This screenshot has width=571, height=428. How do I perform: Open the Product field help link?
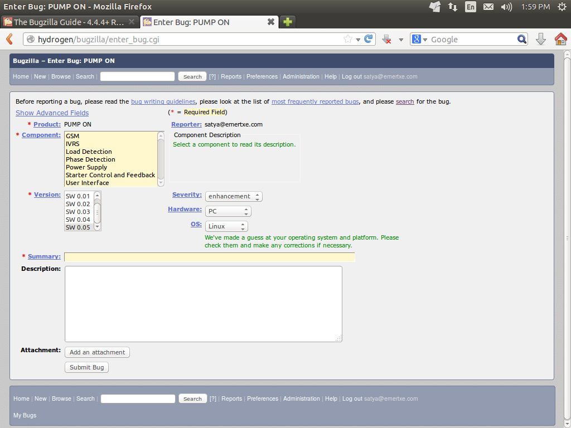[47, 124]
